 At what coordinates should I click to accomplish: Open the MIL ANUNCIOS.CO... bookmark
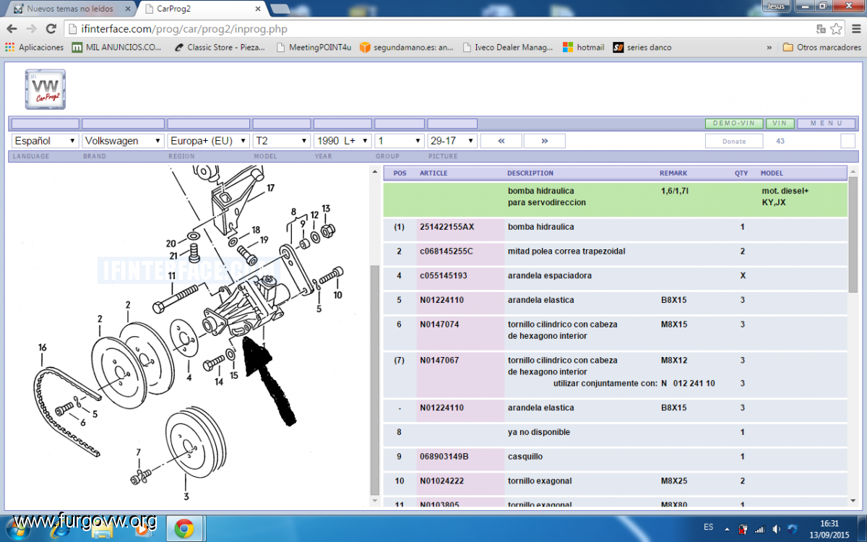(117, 47)
